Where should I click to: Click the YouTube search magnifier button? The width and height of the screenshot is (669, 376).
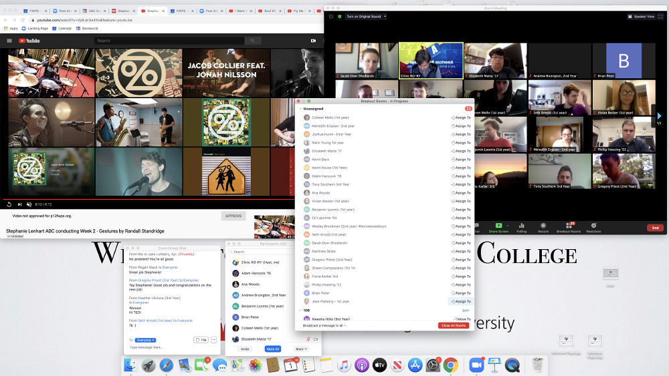[253, 41]
